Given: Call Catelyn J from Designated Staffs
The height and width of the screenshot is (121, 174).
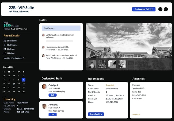Looking at the screenshot, I should [x=52, y=95].
